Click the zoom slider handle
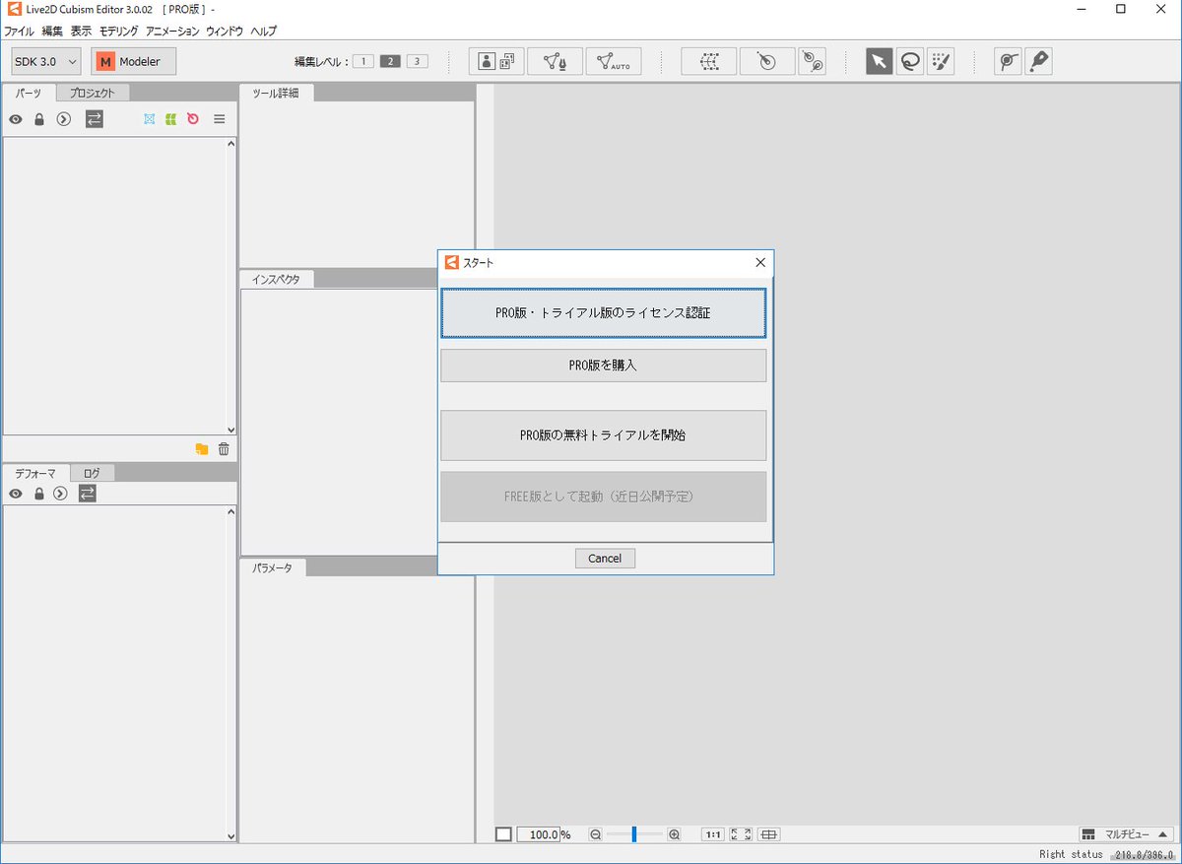The height and width of the screenshot is (864, 1182). point(634,834)
